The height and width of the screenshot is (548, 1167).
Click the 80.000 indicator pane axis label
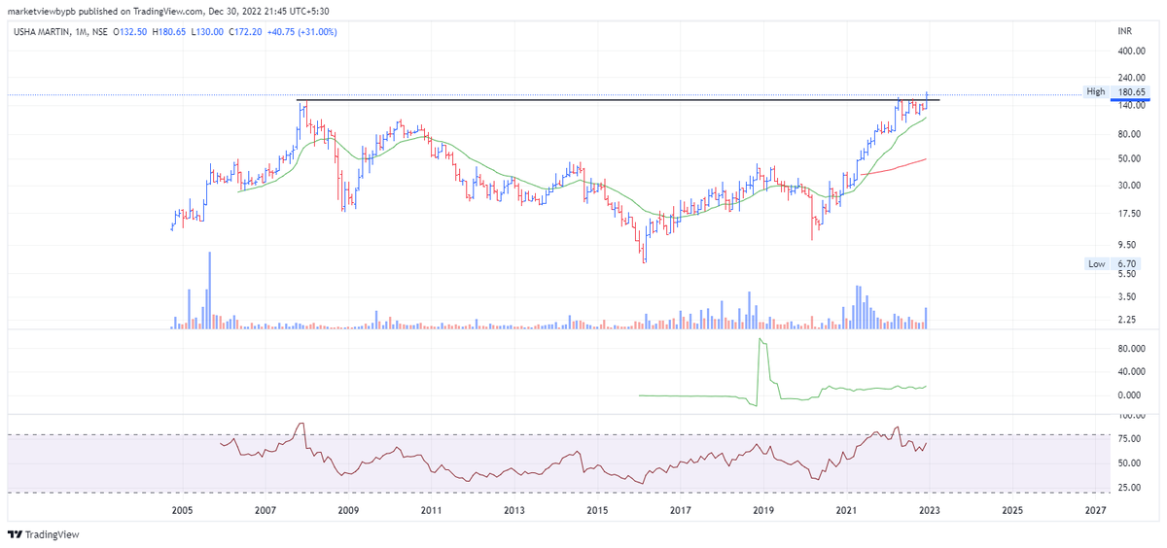pos(1133,347)
